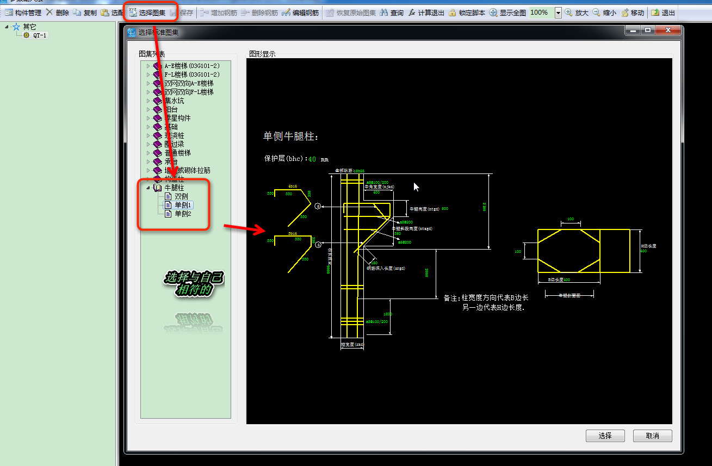Collapse the 其它 node in component tree
Screen dimensions: 712x466
click(x=7, y=27)
